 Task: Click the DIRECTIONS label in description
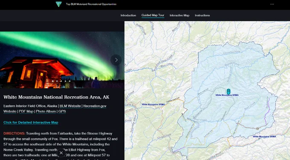click(14, 134)
